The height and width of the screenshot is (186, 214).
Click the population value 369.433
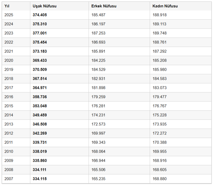pos(40,60)
